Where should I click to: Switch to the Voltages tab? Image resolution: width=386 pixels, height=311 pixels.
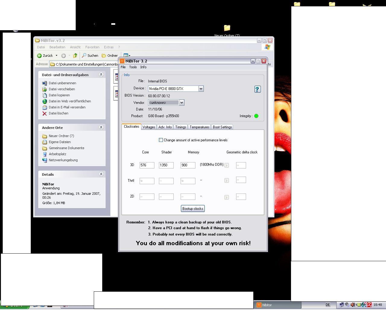[149, 127]
